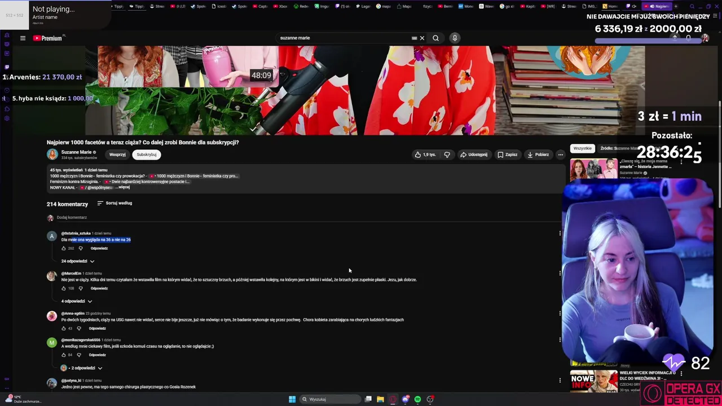Like @0statnia_sztuka's comment
Viewport: 722px width, 406px height.
(64, 248)
